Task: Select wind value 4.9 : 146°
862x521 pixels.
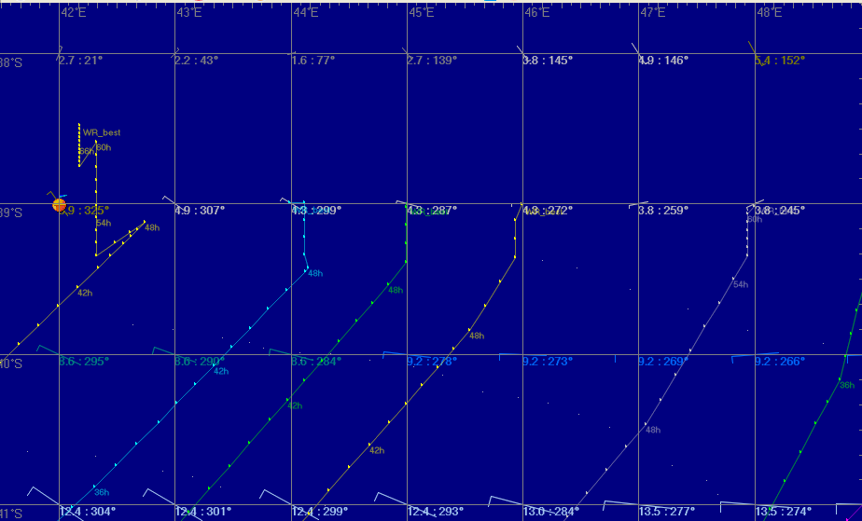Action: click(663, 61)
